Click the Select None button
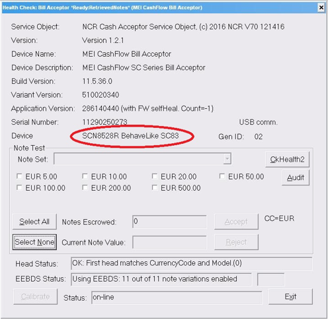This screenshot has width=328, height=320. 34,242
